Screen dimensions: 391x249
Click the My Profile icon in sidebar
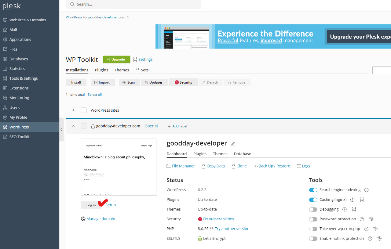(5, 117)
